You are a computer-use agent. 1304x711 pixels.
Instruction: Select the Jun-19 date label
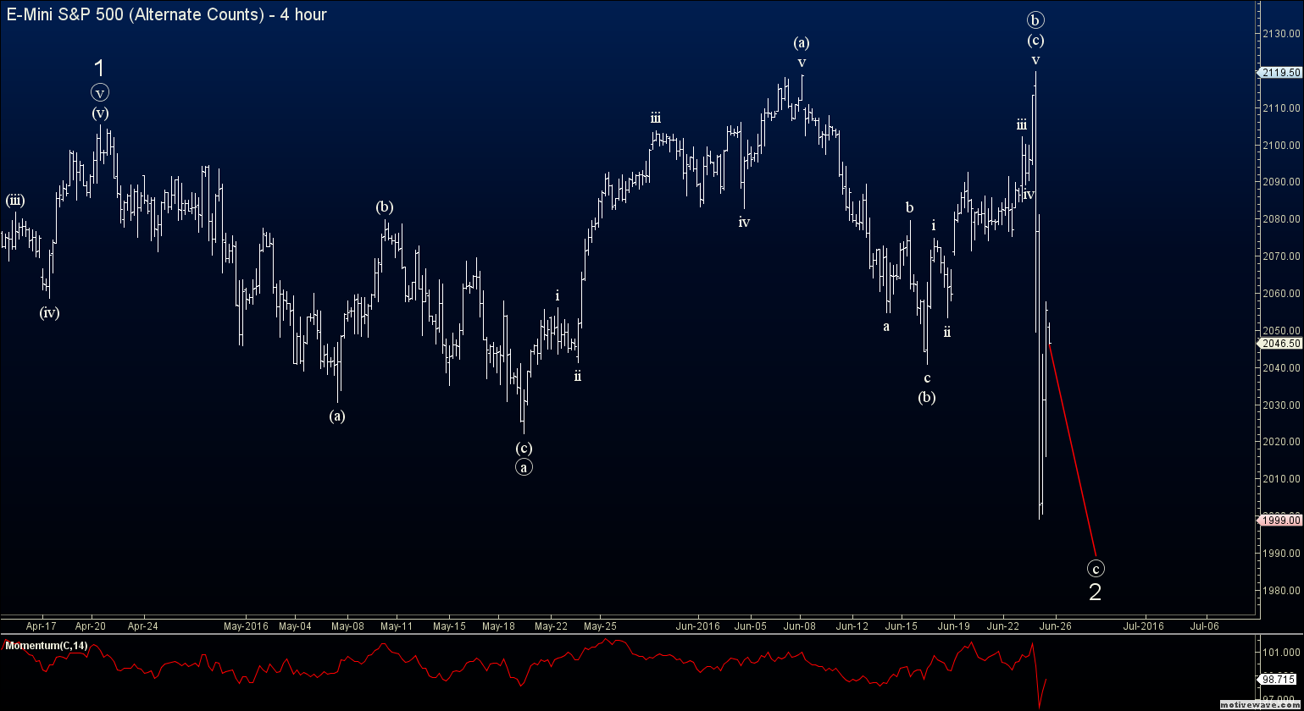tap(953, 627)
